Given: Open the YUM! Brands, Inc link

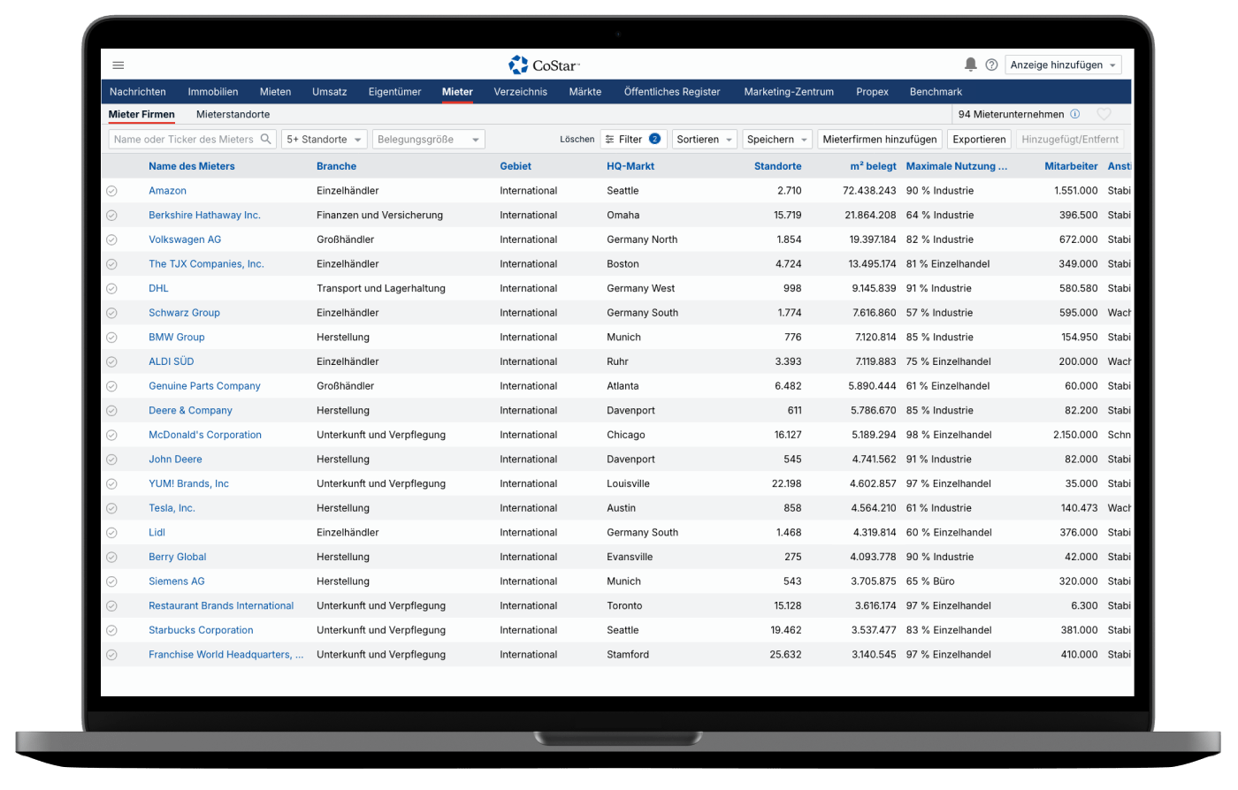Looking at the screenshot, I should pyautogui.click(x=188, y=484).
